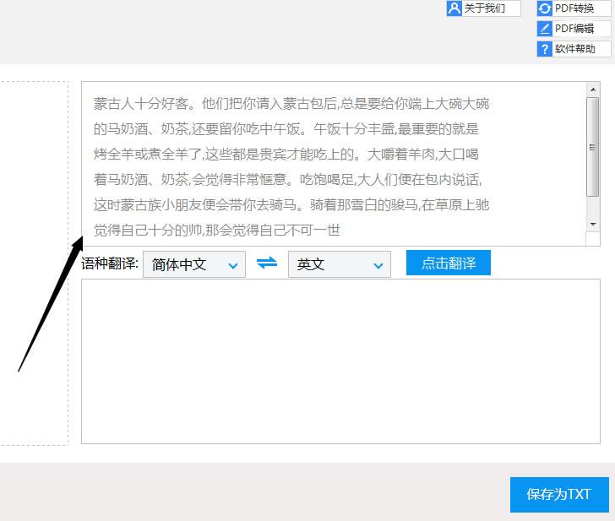Open the PDF编辑 button

point(574,29)
